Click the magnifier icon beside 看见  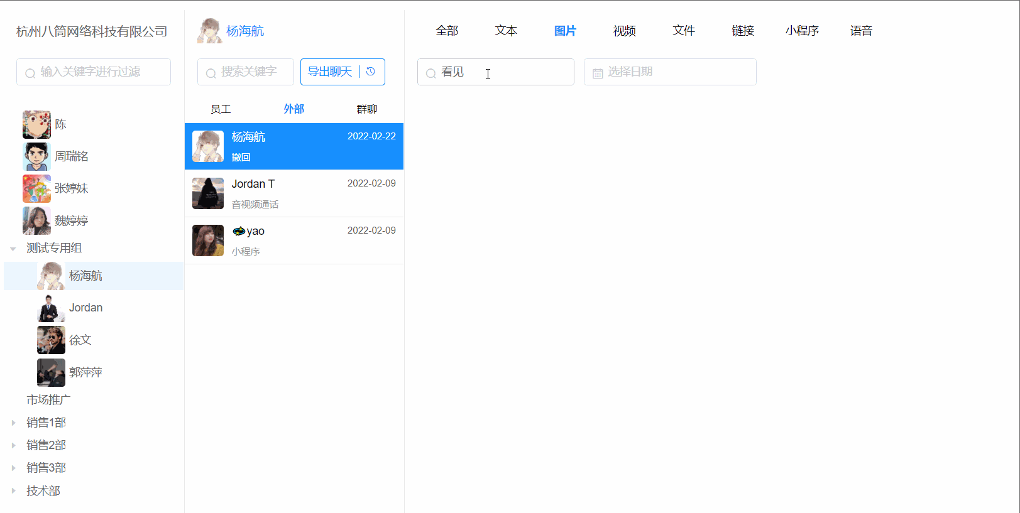430,73
